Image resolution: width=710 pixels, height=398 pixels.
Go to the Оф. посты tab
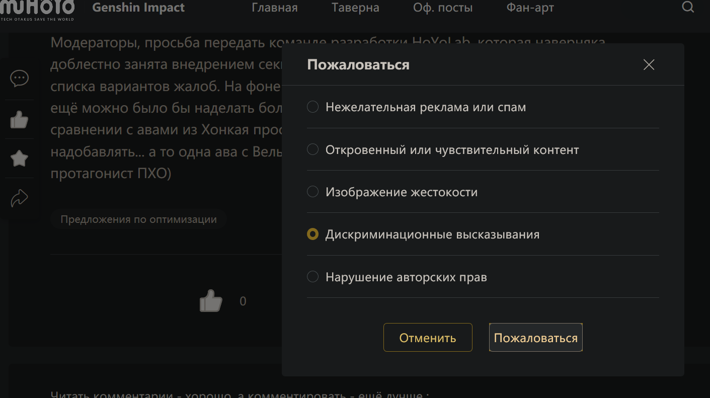443,8
